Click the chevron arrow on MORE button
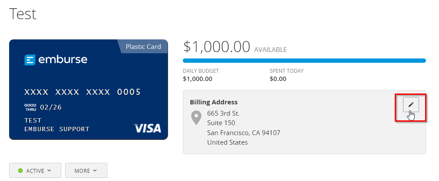 [x=95, y=171]
